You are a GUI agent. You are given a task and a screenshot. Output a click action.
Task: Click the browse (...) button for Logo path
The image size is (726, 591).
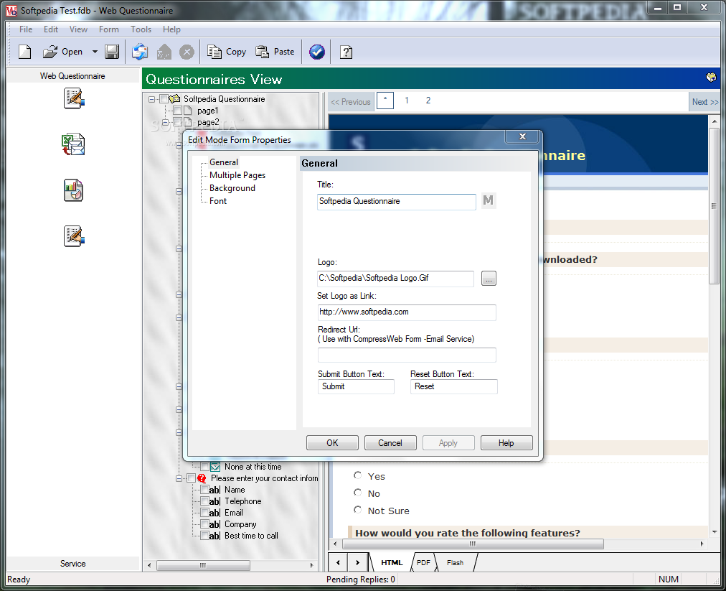pos(489,278)
